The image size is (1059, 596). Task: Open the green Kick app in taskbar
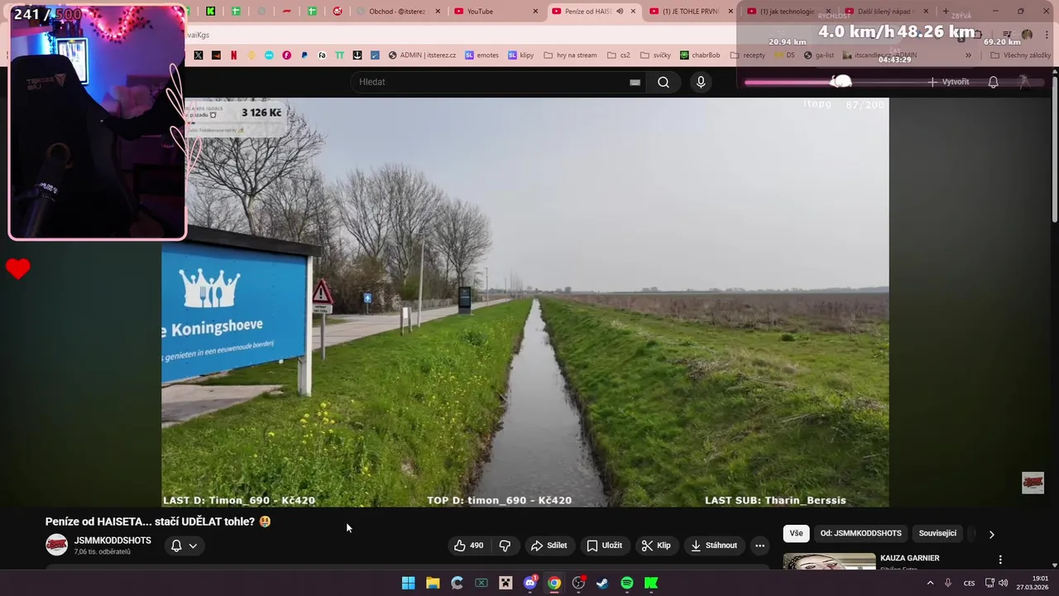point(651,583)
